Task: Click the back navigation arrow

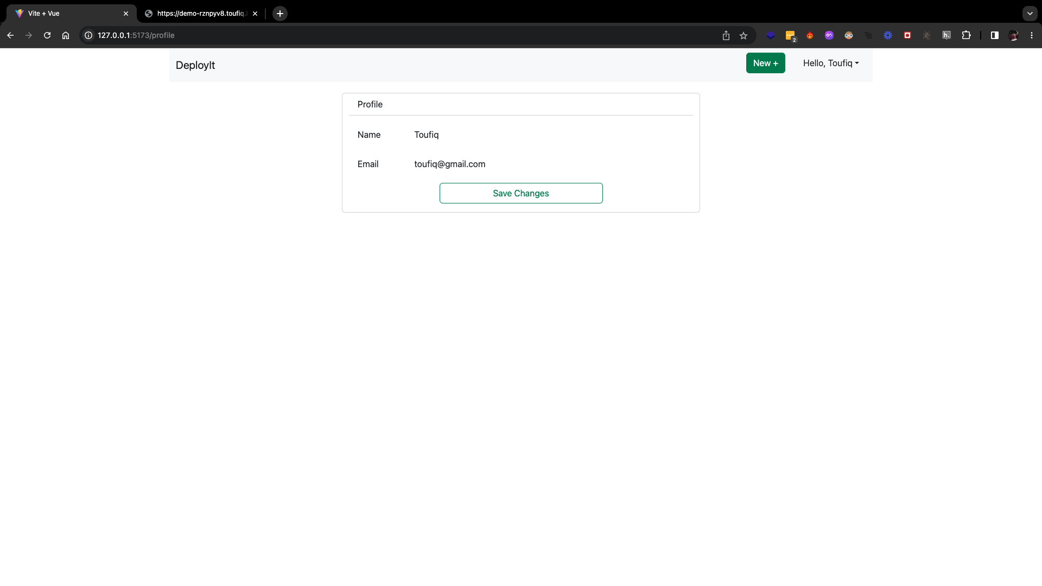Action: 10,35
